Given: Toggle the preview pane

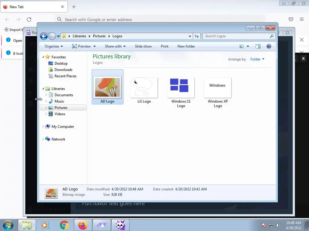Looking at the screenshot, I should 258,46.
